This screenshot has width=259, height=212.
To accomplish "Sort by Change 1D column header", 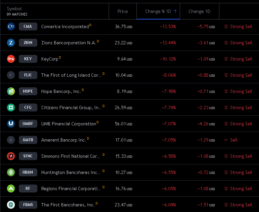I will [x=200, y=11].
